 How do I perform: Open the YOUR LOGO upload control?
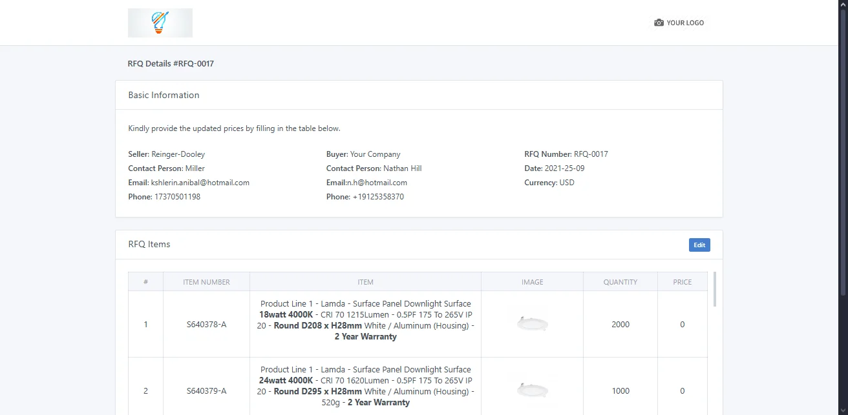(679, 23)
